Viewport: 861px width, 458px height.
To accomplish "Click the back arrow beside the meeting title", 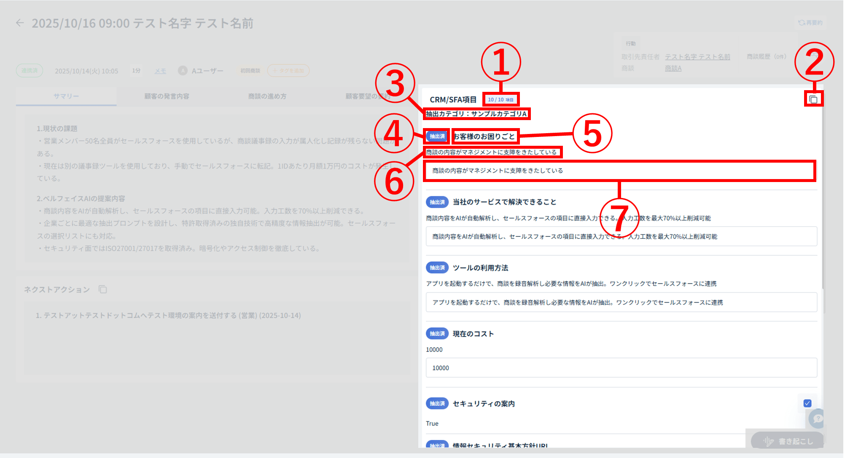I will tap(20, 23).
